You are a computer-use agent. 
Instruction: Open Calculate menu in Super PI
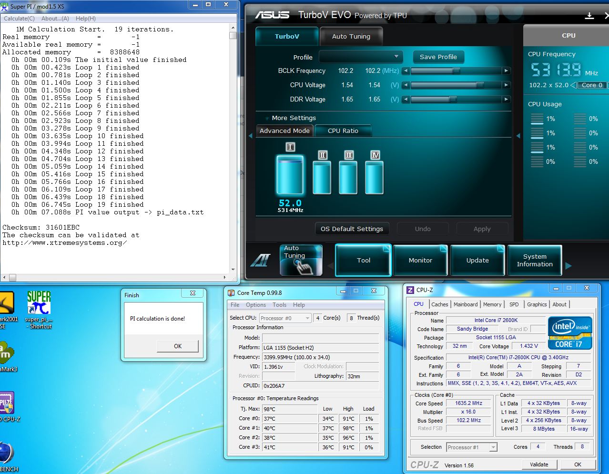pyautogui.click(x=19, y=19)
